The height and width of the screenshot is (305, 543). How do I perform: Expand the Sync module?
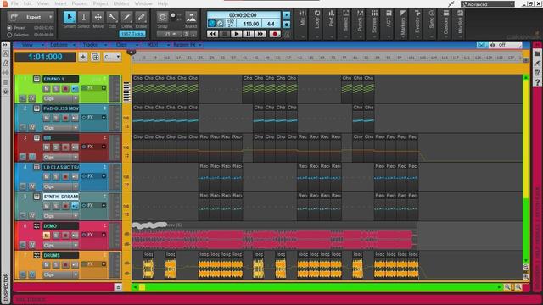(x=432, y=24)
